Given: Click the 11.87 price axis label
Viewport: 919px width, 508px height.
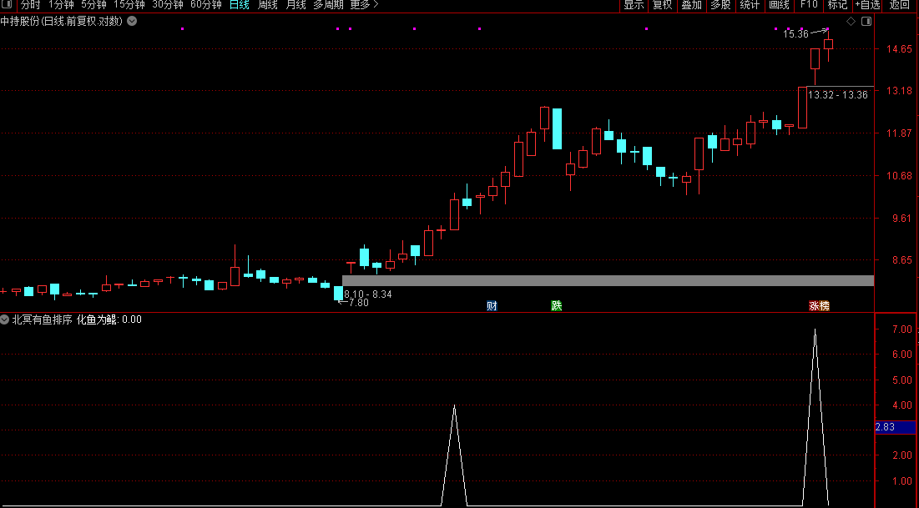Looking at the screenshot, I should click(x=898, y=133).
